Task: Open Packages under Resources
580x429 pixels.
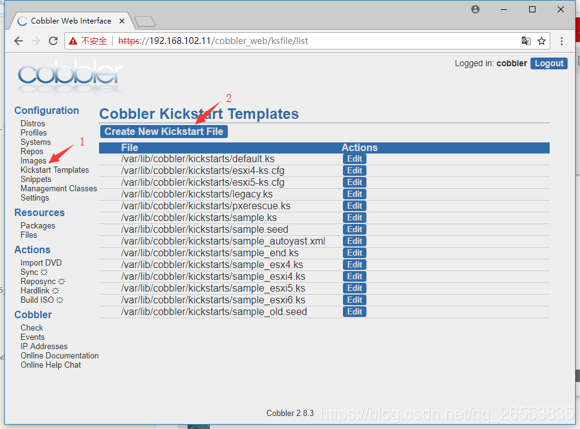Action: coord(38,225)
